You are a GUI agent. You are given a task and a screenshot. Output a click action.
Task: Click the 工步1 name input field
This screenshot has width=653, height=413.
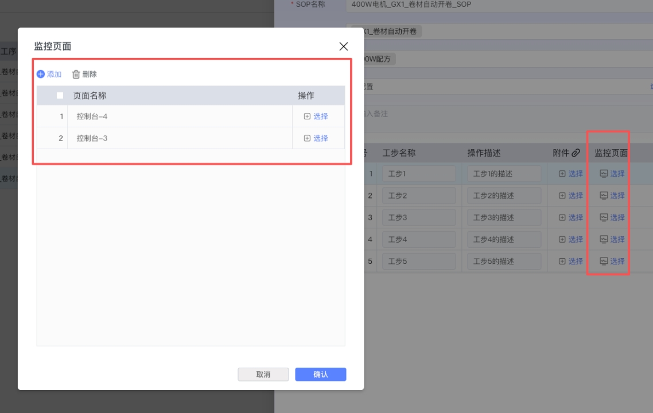[x=419, y=174]
